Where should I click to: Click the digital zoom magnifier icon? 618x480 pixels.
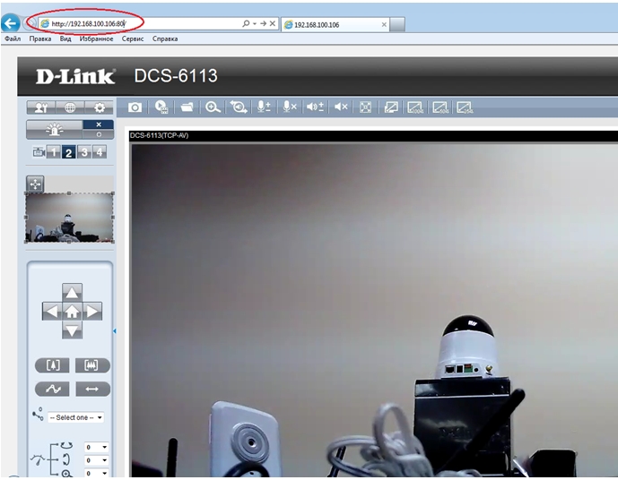tap(213, 107)
